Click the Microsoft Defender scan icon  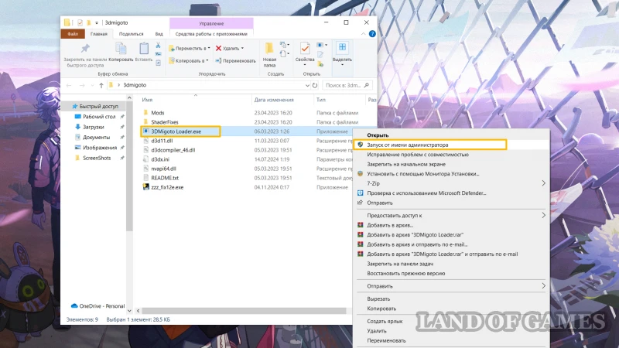(x=360, y=193)
